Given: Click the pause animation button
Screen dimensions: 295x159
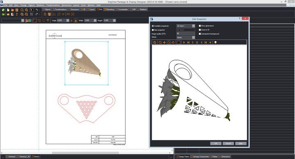Looking at the screenshot, I should click(x=197, y=42).
